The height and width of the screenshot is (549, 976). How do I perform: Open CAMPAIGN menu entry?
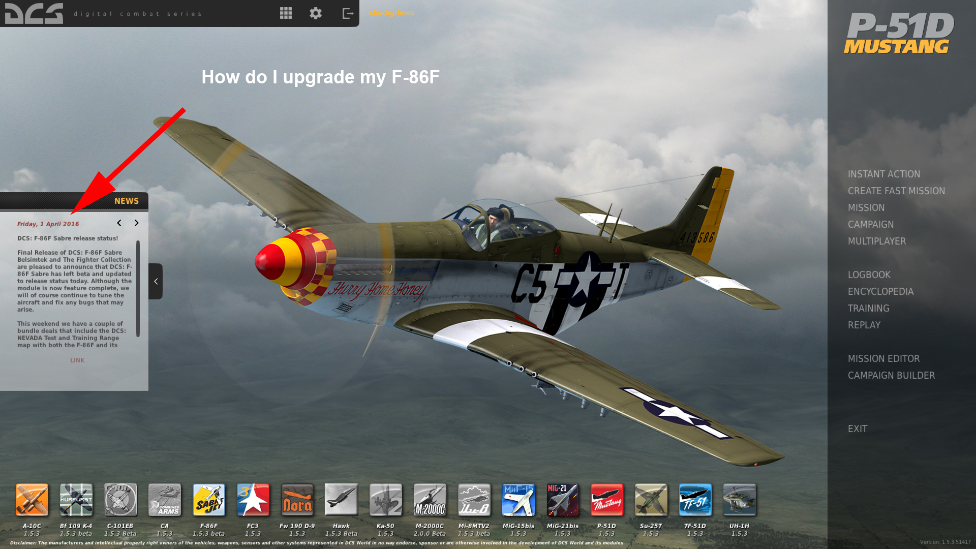871,224
